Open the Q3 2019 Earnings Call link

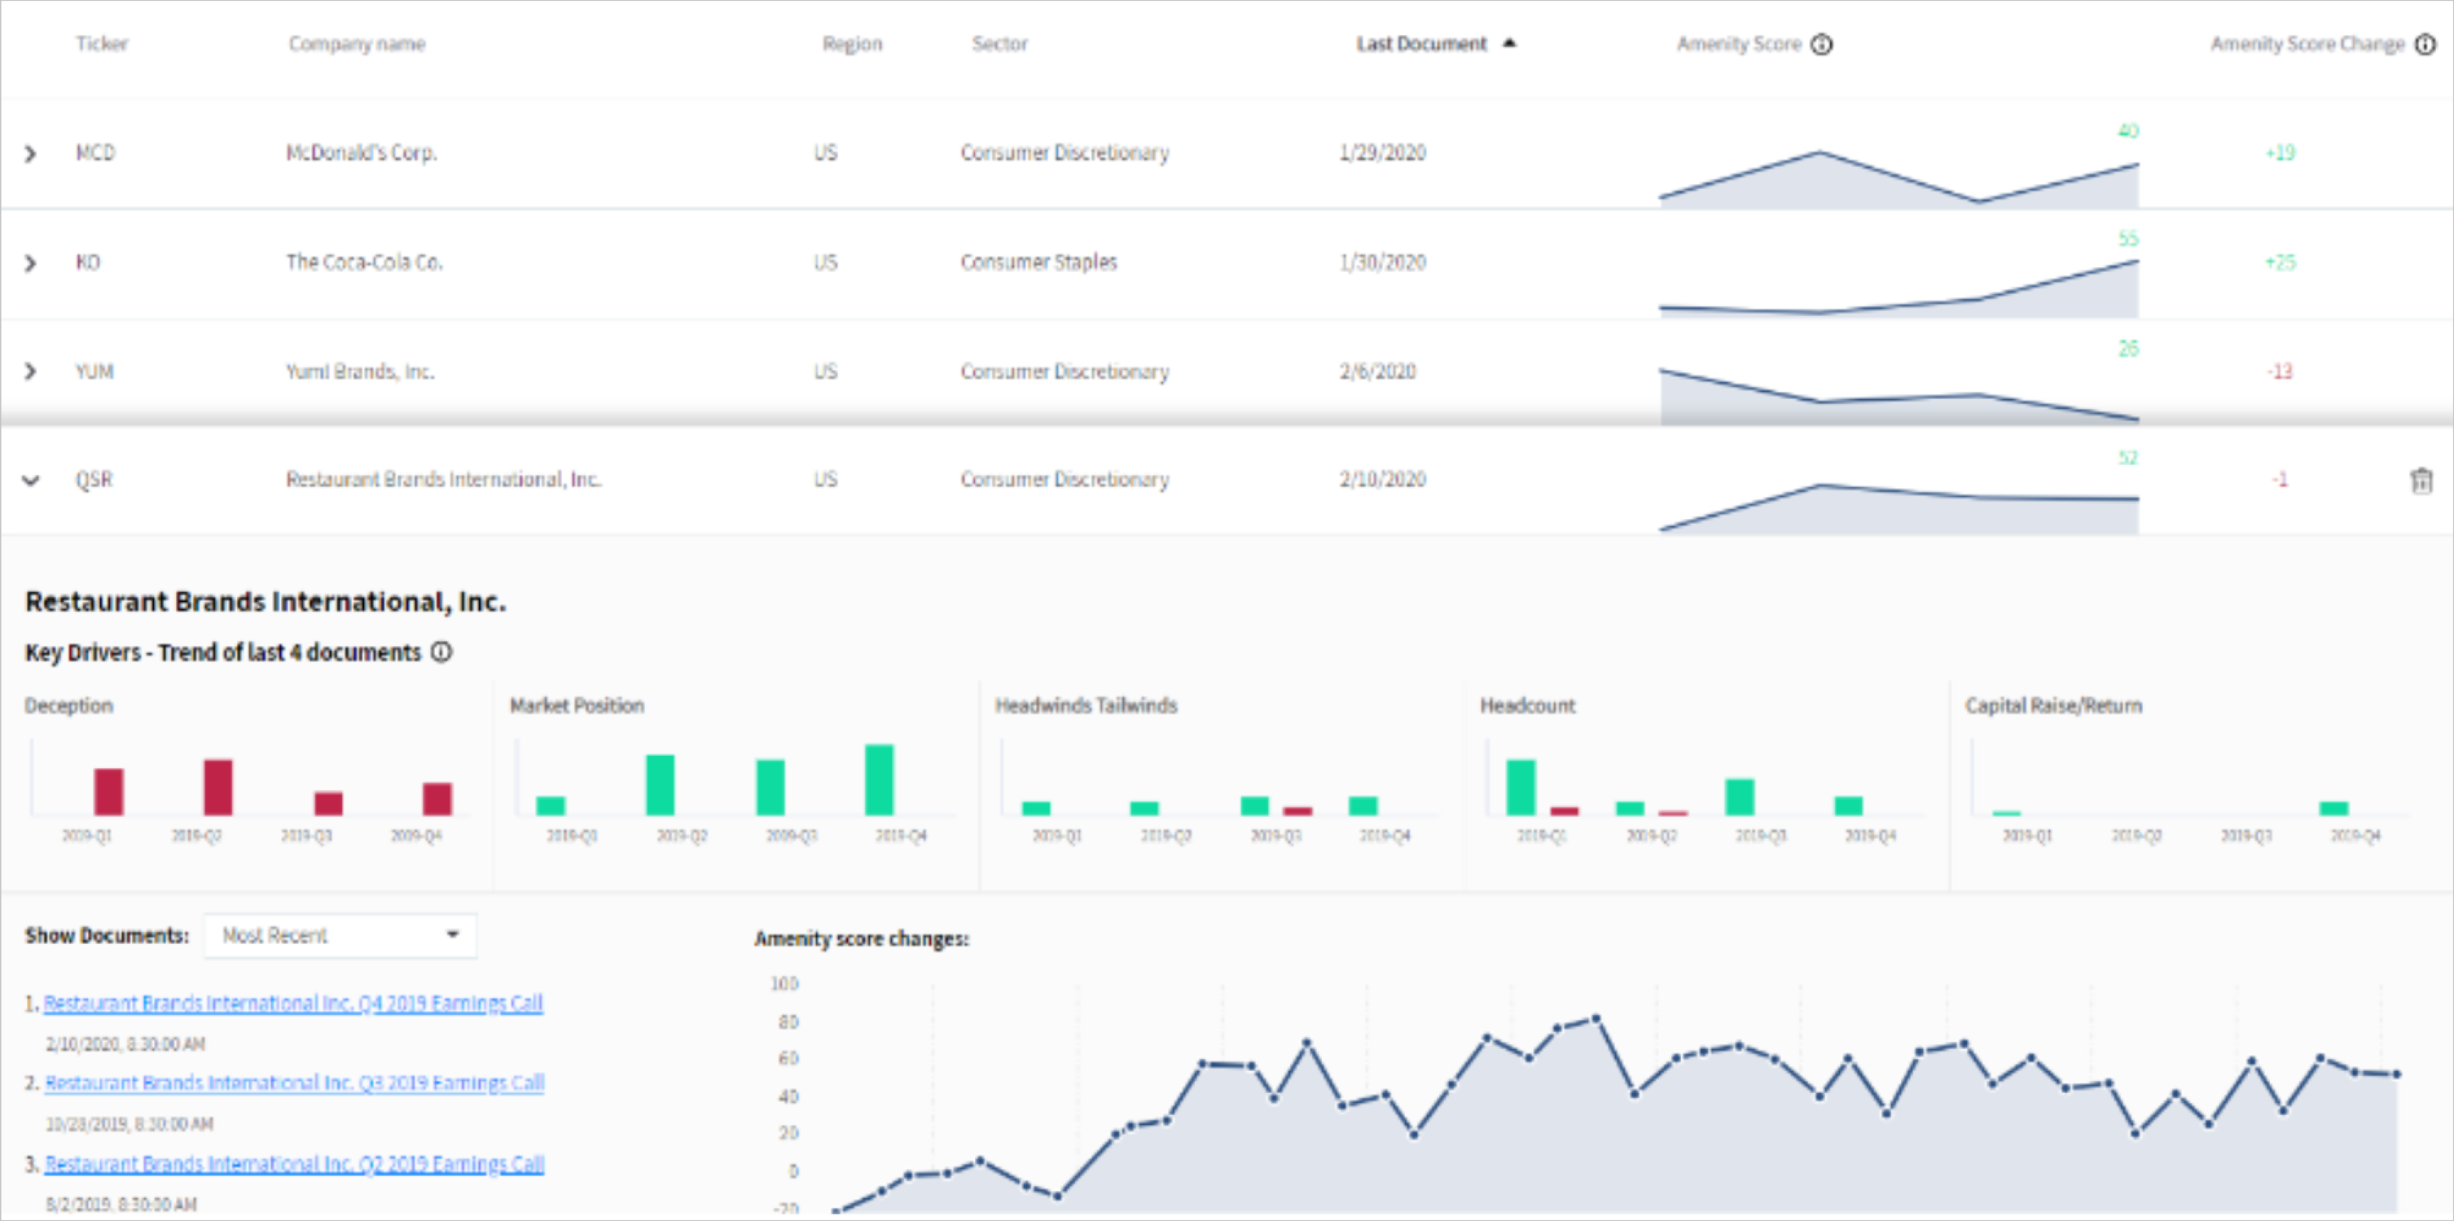(x=294, y=1083)
